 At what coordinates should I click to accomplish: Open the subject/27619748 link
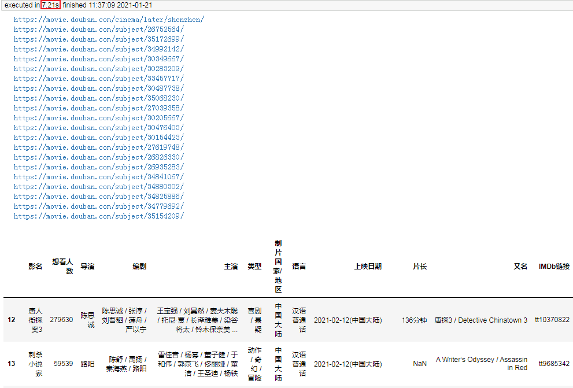99,147
